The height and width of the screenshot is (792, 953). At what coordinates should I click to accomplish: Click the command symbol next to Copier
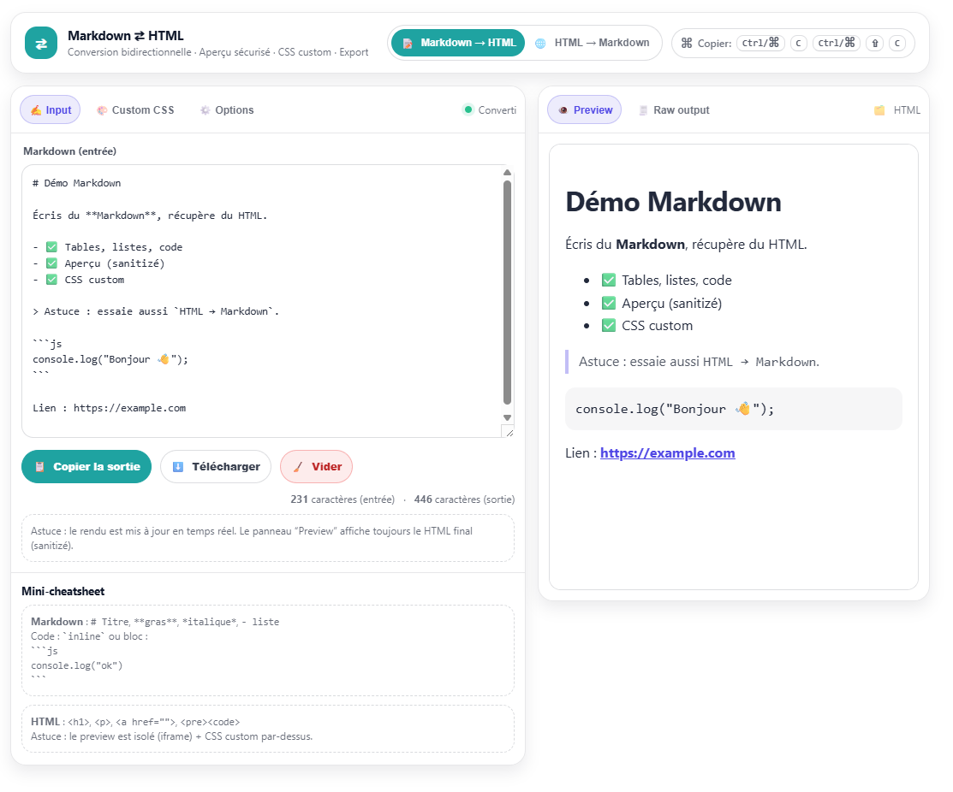(x=686, y=43)
